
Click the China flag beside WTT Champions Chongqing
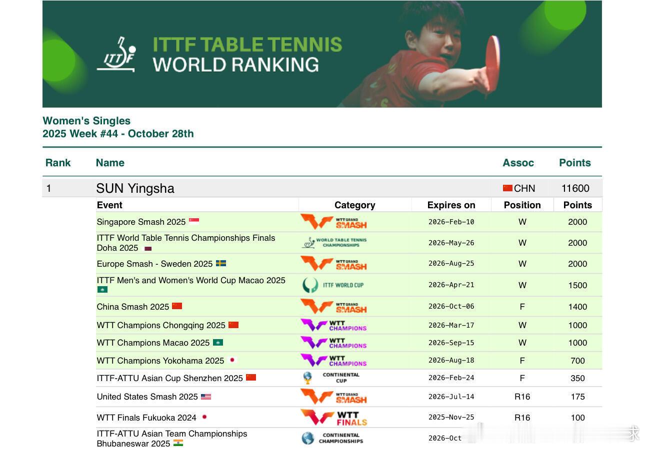233,325
